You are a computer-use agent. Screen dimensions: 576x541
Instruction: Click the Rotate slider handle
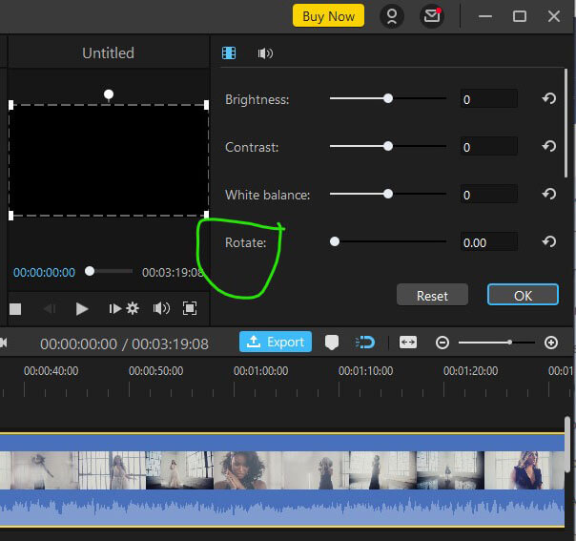pos(335,241)
